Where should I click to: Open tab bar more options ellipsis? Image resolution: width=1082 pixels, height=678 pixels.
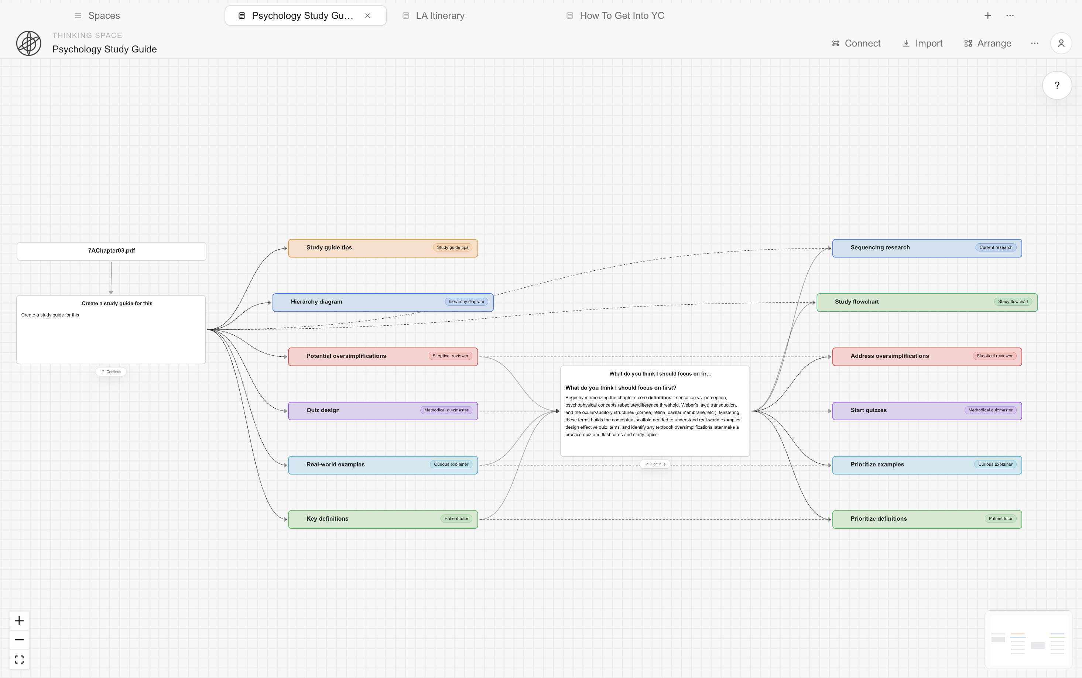point(1010,16)
